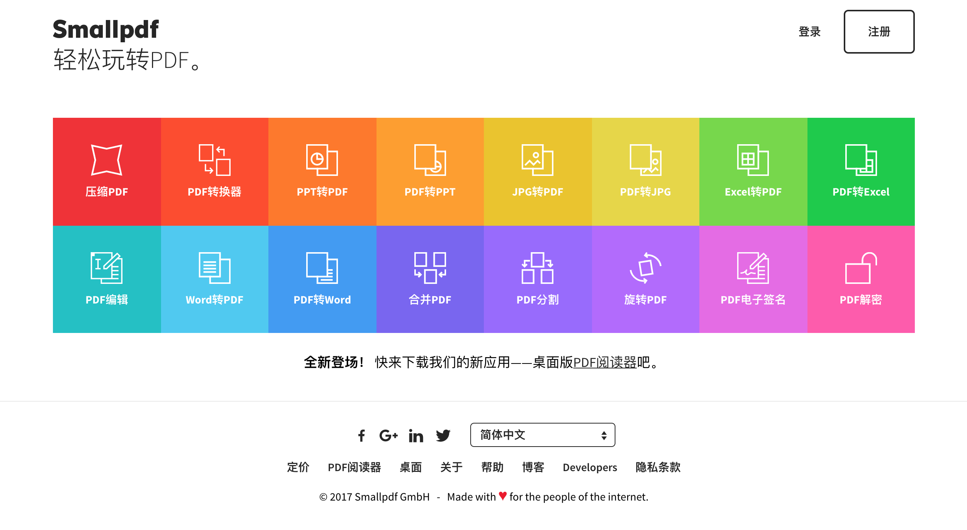Open the 帮助 help footer link
967x530 pixels.
492,467
